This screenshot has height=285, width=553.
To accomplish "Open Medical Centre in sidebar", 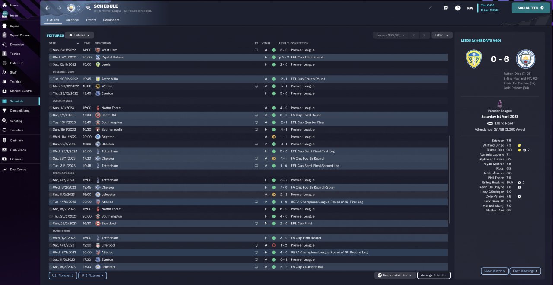I will pyautogui.click(x=20, y=91).
